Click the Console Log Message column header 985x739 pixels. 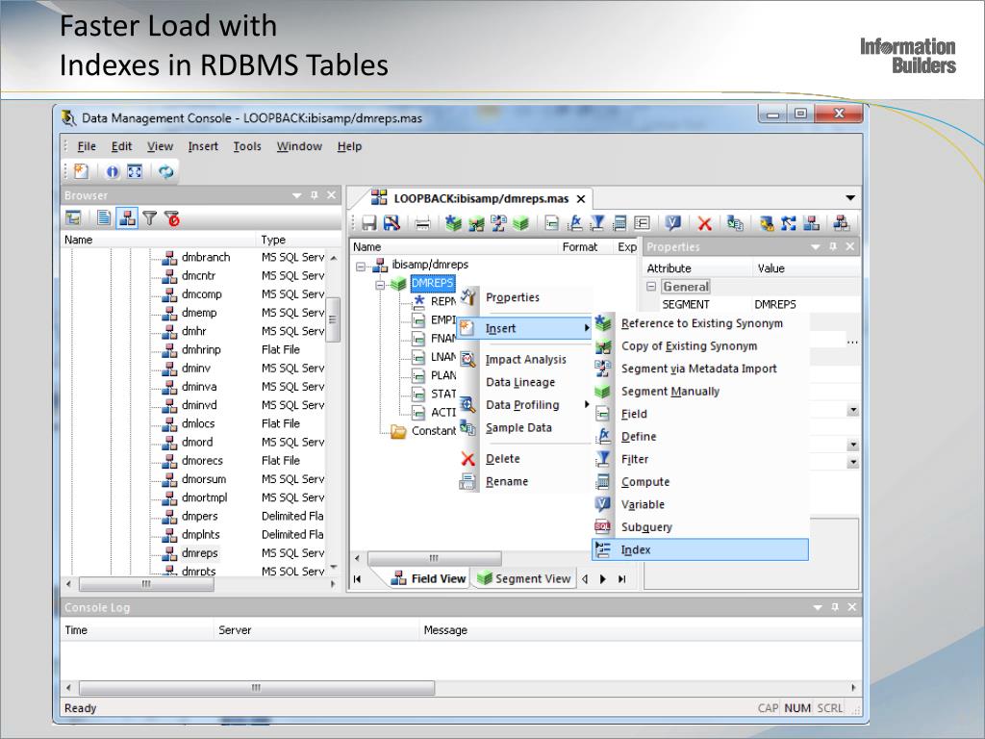pos(640,630)
